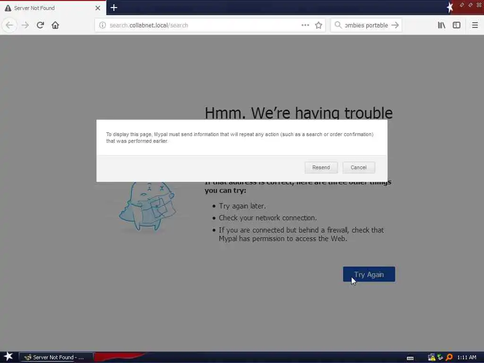
Task: Maximize the browser window
Action: click(470, 5)
